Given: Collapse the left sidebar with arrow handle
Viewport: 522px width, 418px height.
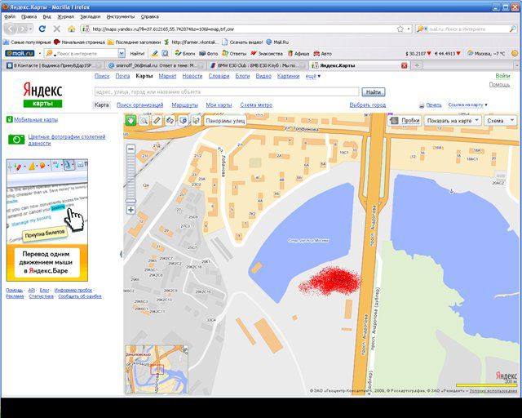Looking at the screenshot, I should pos(121,255).
